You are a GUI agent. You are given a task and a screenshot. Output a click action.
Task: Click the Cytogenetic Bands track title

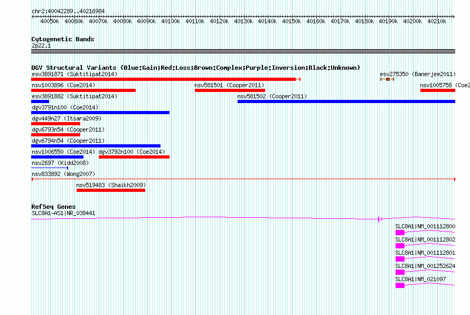click(63, 39)
